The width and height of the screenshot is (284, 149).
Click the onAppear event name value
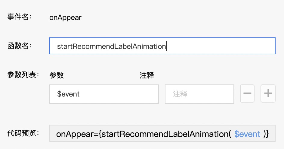coord(65,17)
